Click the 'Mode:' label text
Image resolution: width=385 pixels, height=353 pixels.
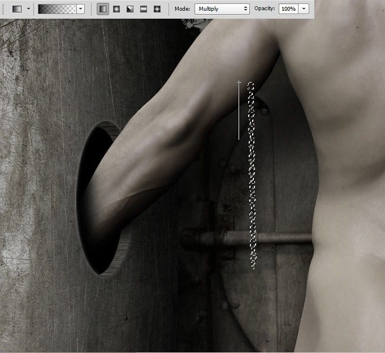click(x=182, y=9)
